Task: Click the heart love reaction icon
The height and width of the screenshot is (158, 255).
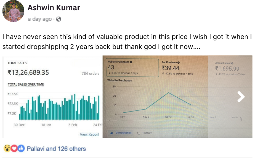Action: coord(14,149)
